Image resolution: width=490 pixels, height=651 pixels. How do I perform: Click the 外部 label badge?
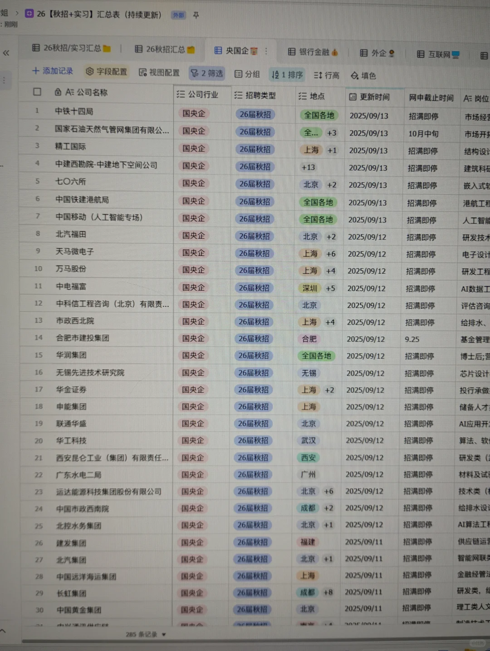tap(178, 15)
